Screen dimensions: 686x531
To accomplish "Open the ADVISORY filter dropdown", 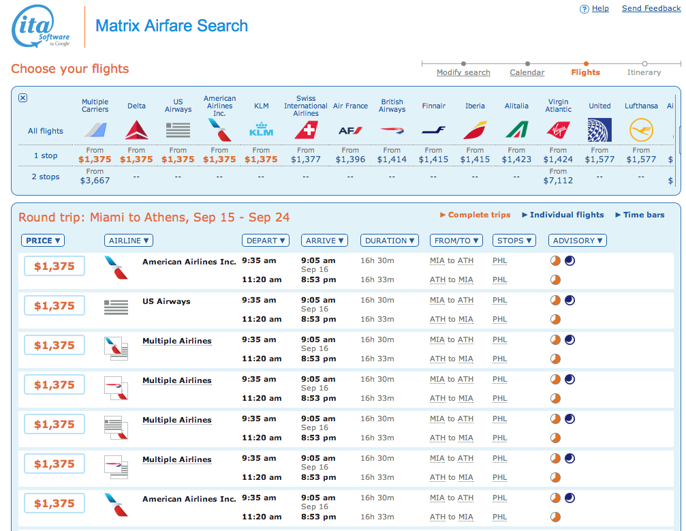I will click(578, 241).
